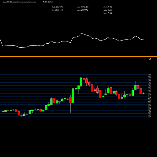Image resolution: width=157 pixels, height=157 pixels.
Task: Click the OC: 0.14 reading
Action: 107,7
